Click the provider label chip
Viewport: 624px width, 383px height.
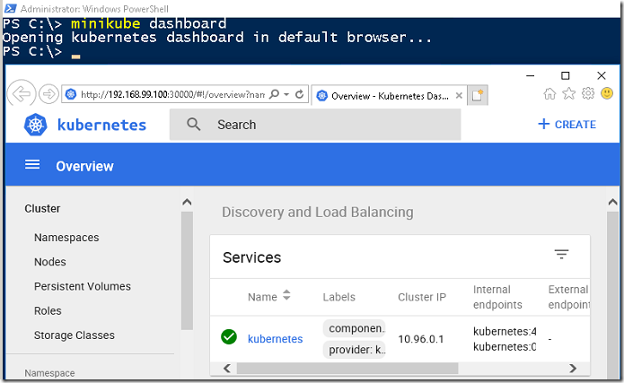click(x=355, y=350)
